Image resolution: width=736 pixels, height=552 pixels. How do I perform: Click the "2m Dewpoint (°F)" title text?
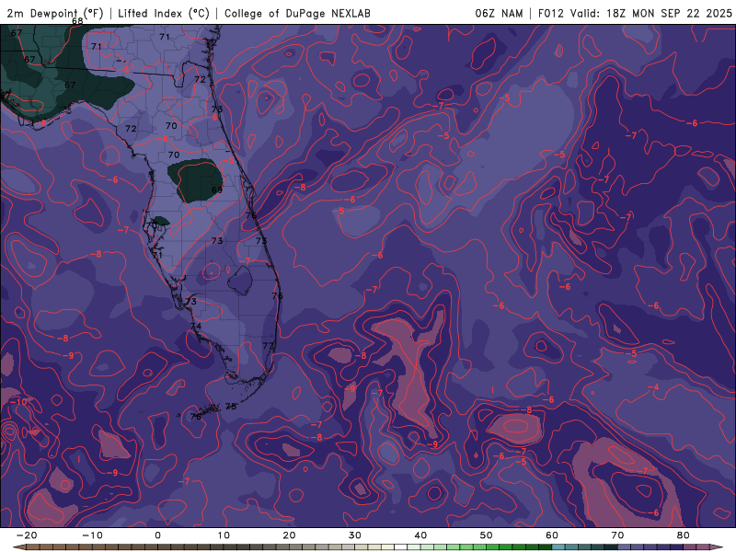point(55,13)
